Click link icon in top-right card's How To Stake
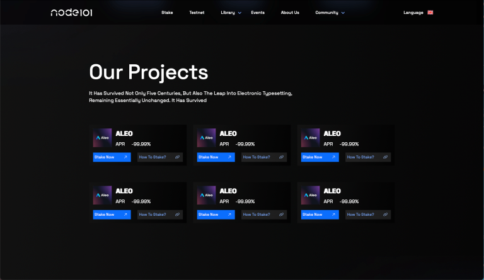 point(385,157)
